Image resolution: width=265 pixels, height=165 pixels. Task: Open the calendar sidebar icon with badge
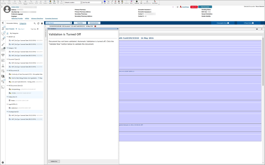(x=3, y=50)
